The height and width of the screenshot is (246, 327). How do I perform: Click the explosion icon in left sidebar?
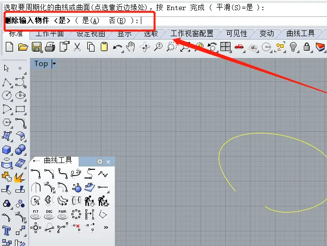tap(20, 177)
